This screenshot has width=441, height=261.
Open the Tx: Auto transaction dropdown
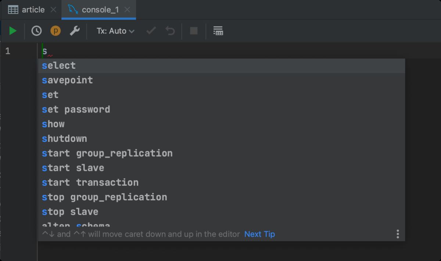(115, 31)
